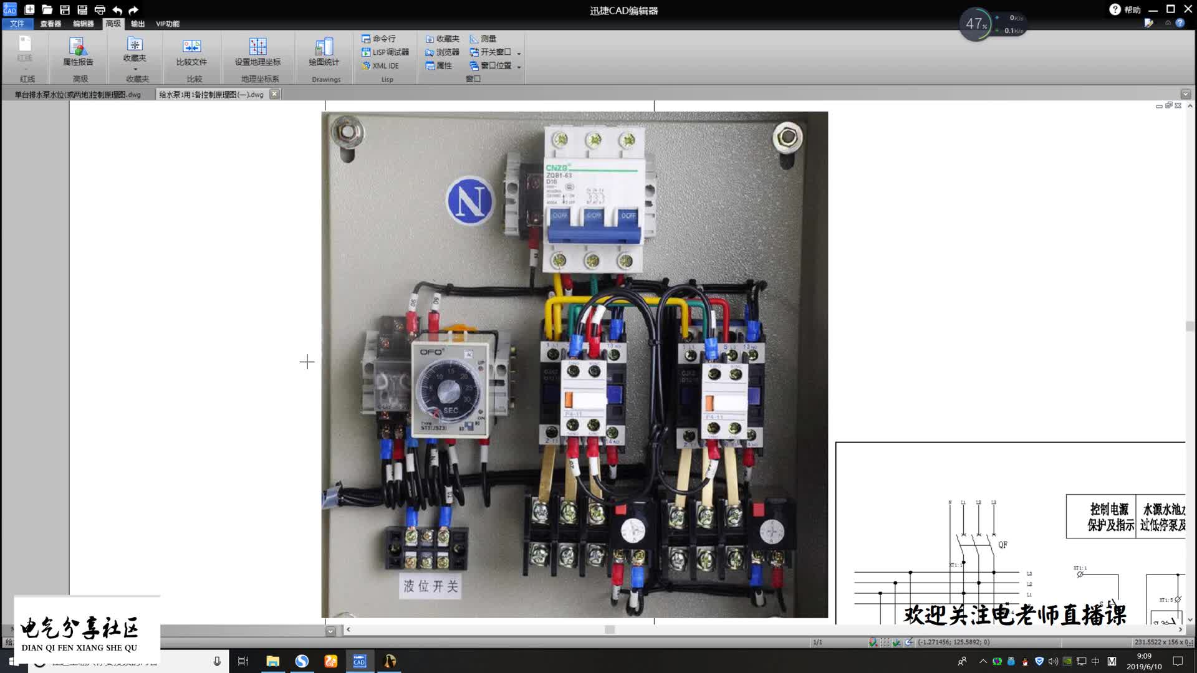
Task: Click the 帮助 help button
Action: (1125, 9)
